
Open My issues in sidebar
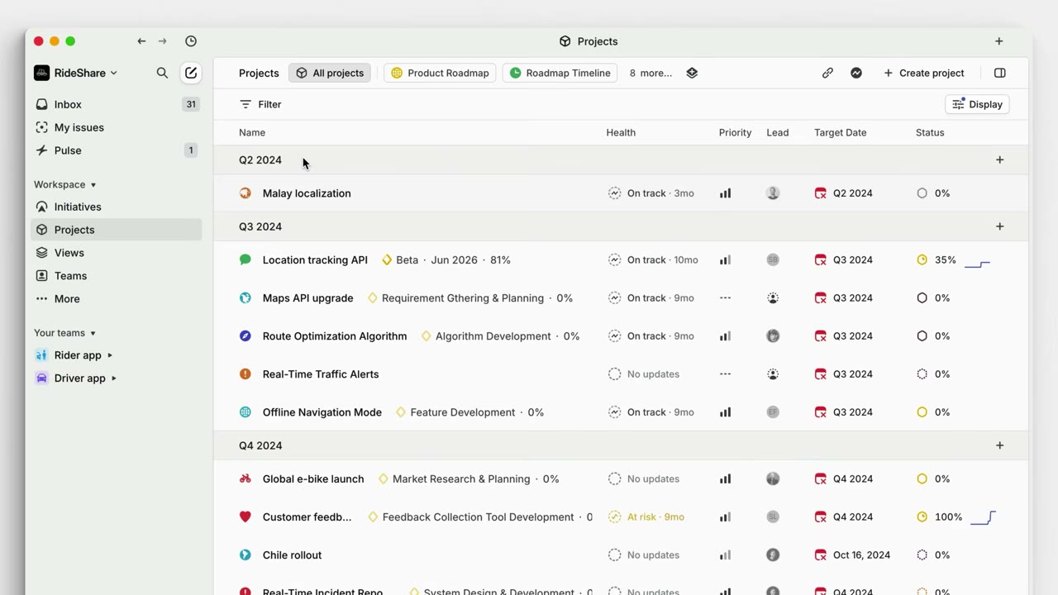117,127
